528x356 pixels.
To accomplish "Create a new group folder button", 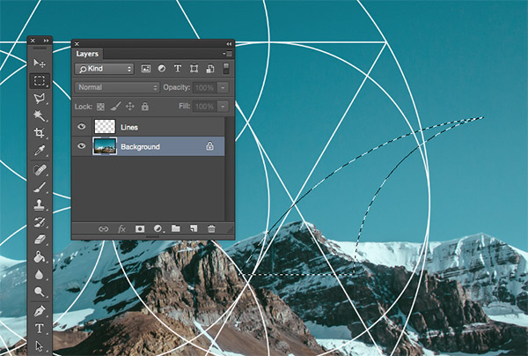I will tap(176, 228).
